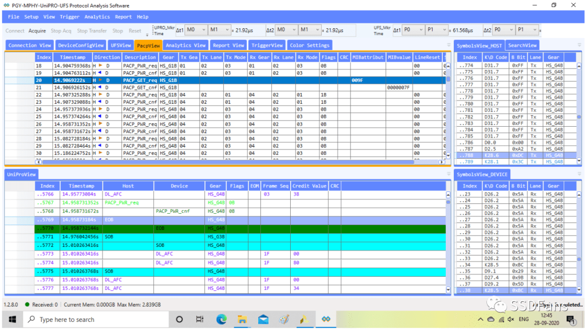Click Credit Value header in UniProView

tap(309, 186)
